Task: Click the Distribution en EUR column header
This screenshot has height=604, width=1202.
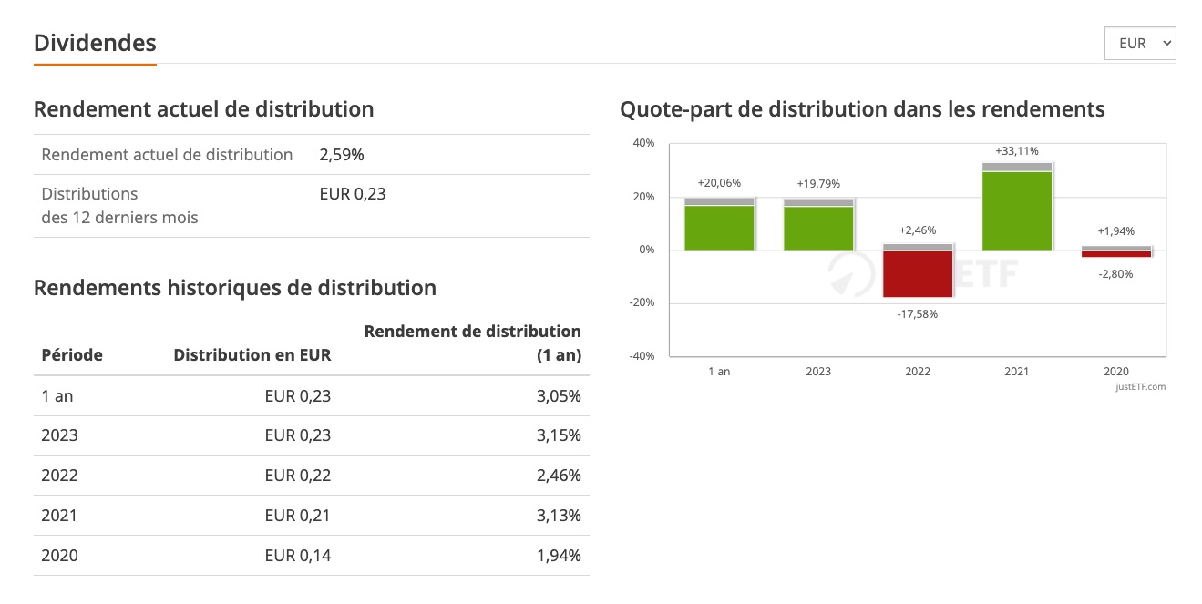Action: 252,355
